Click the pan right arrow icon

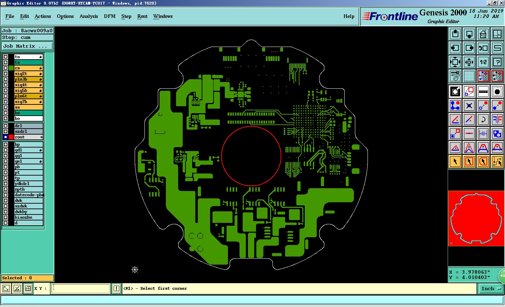(469, 48)
